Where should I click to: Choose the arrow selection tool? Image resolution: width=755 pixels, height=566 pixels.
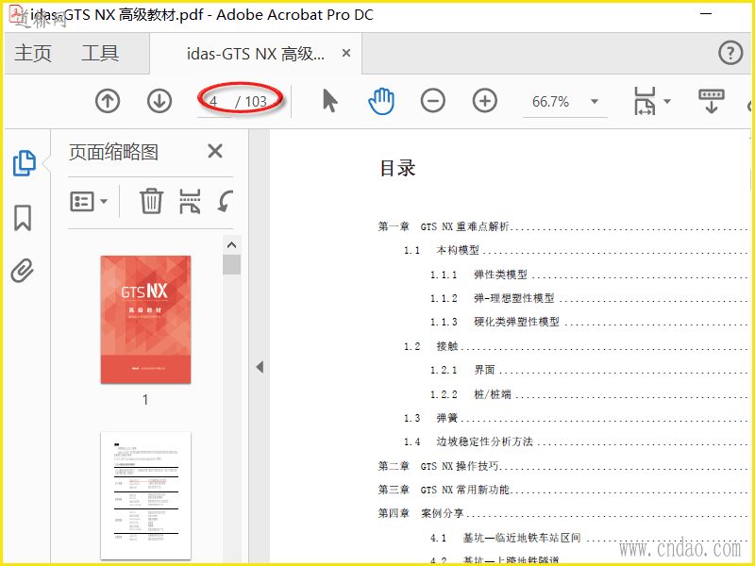coord(329,102)
